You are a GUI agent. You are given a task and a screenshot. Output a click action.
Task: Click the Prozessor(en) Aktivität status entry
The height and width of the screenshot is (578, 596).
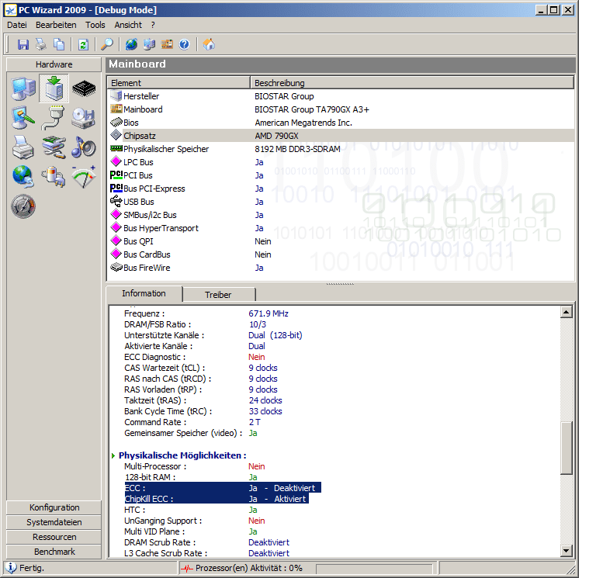[248, 568]
